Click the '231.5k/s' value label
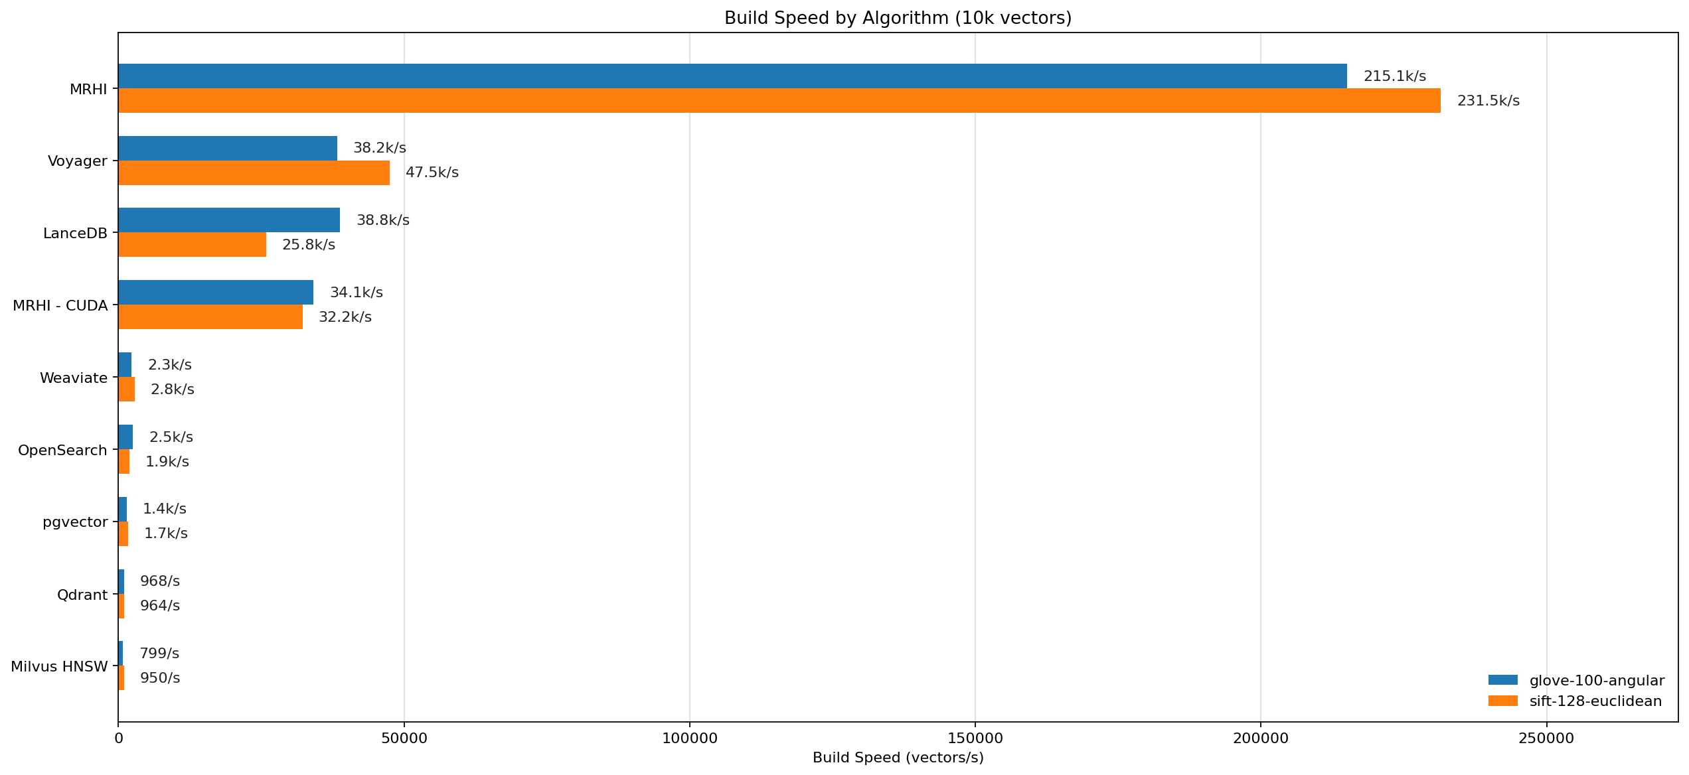The width and height of the screenshot is (1689, 775). coord(1488,101)
